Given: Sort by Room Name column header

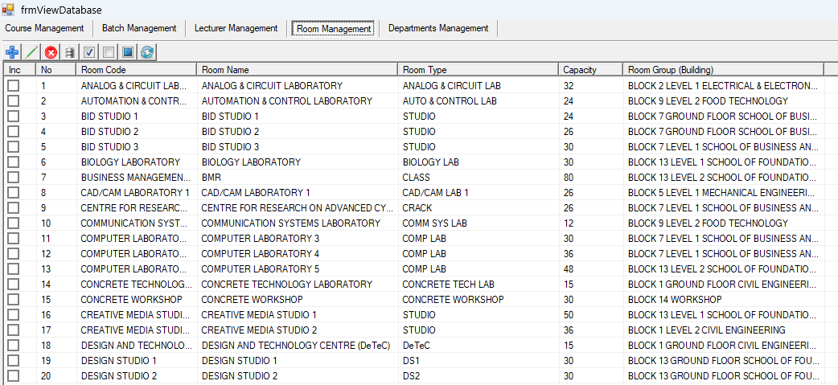Looking at the screenshot, I should click(x=297, y=70).
